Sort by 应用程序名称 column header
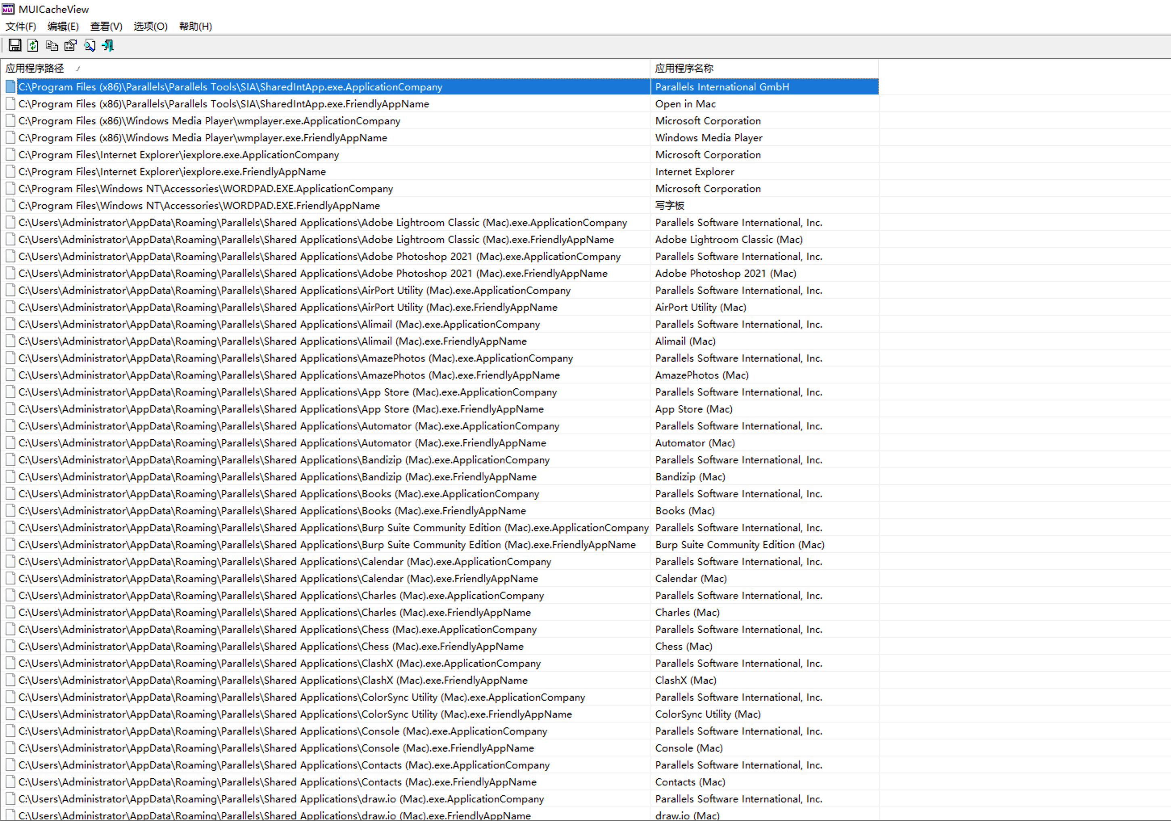Viewport: 1171px width, 821px height. [x=684, y=68]
